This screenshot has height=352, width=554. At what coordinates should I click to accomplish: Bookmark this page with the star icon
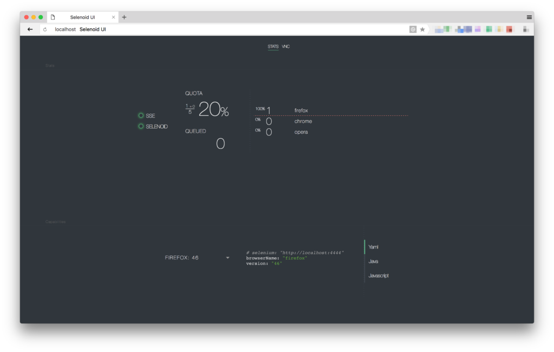click(422, 29)
